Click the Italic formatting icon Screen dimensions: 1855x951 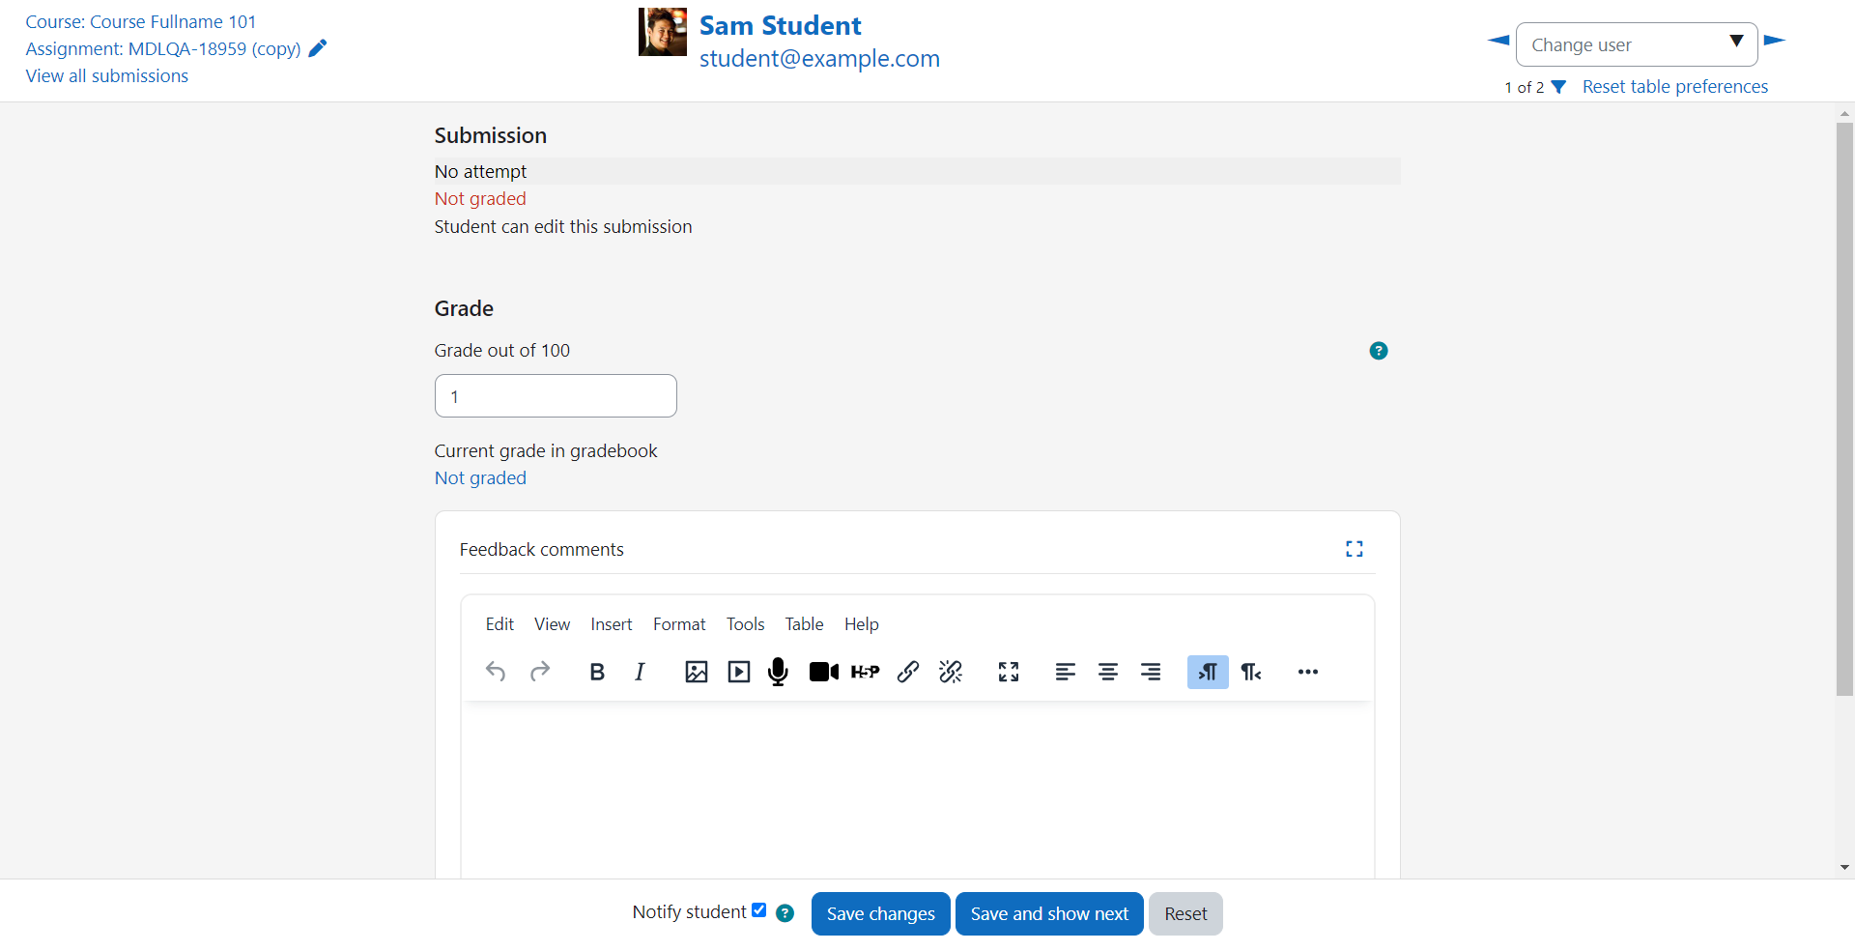tap(640, 672)
